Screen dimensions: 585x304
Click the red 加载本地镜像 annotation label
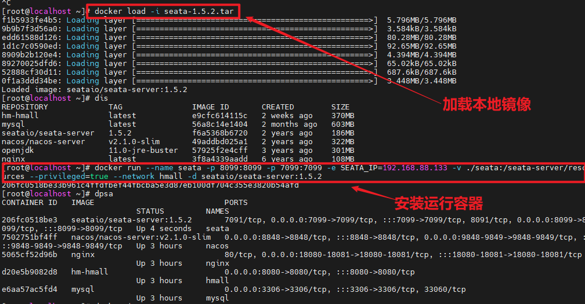point(487,104)
